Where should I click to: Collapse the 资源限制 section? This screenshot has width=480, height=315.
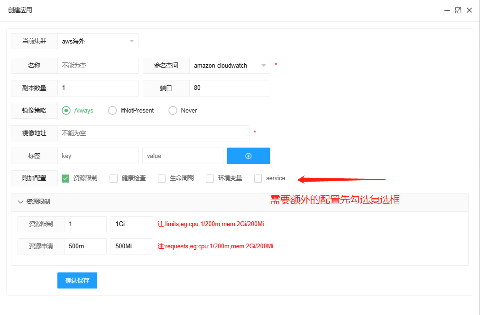pyautogui.click(x=20, y=202)
